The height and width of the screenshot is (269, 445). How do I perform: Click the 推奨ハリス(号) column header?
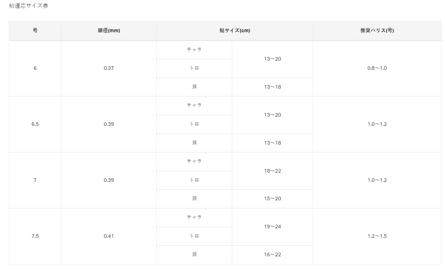(x=377, y=30)
